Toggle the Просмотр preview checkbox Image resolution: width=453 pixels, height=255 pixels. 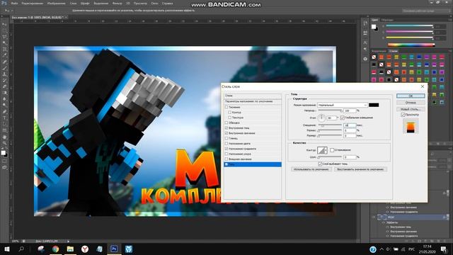pos(403,115)
